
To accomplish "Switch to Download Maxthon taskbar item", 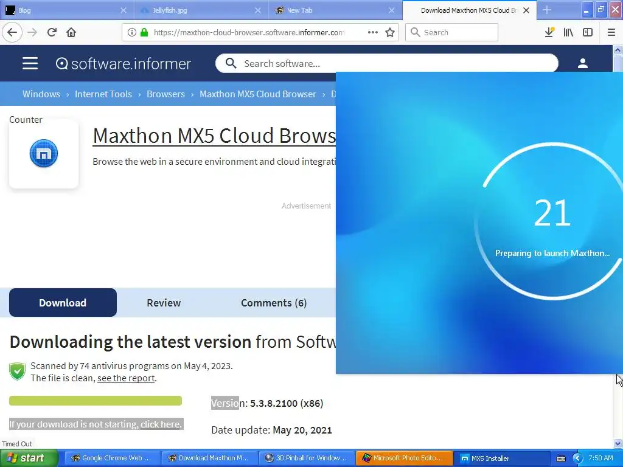I will [x=209, y=458].
